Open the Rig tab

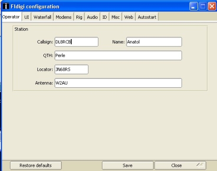(79, 17)
